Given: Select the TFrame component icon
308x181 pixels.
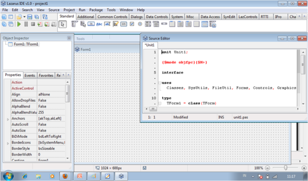Looking at the screenshot, I should point(205,24).
